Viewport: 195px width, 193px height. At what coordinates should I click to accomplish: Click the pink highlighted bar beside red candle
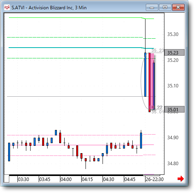pyautogui.click(x=152, y=81)
